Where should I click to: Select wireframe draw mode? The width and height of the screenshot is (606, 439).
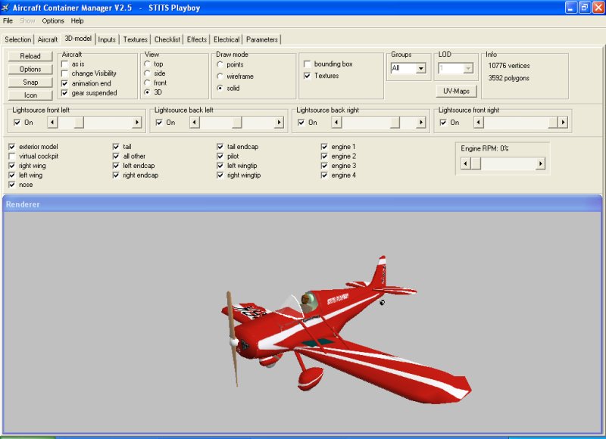click(x=220, y=76)
